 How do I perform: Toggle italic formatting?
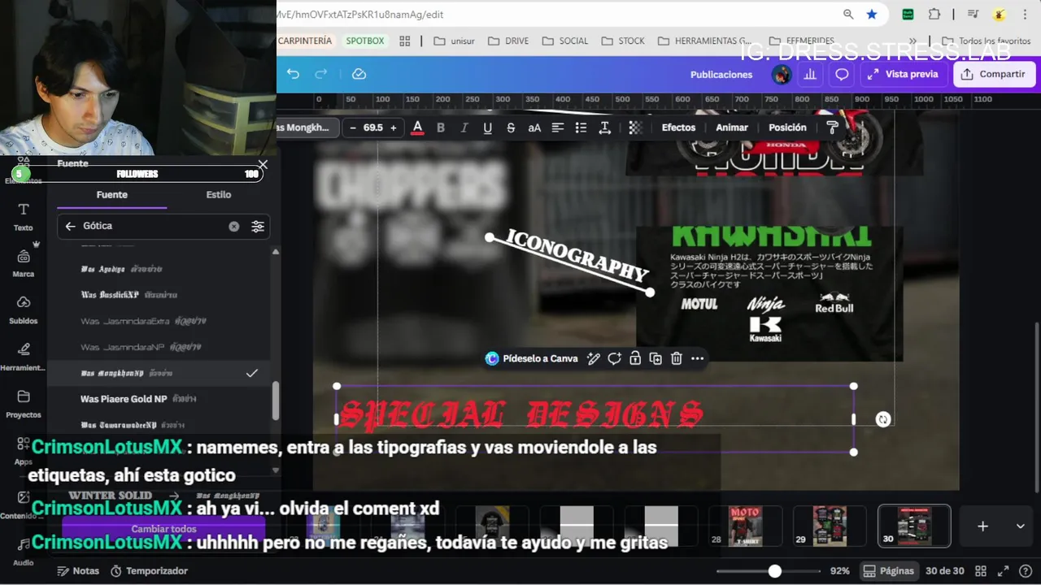464,128
